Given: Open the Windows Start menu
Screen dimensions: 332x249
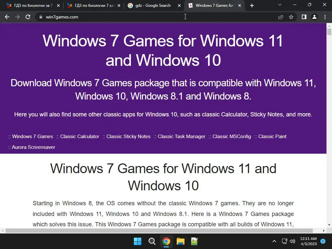Looking at the screenshot, I should pyautogui.click(x=137, y=241).
